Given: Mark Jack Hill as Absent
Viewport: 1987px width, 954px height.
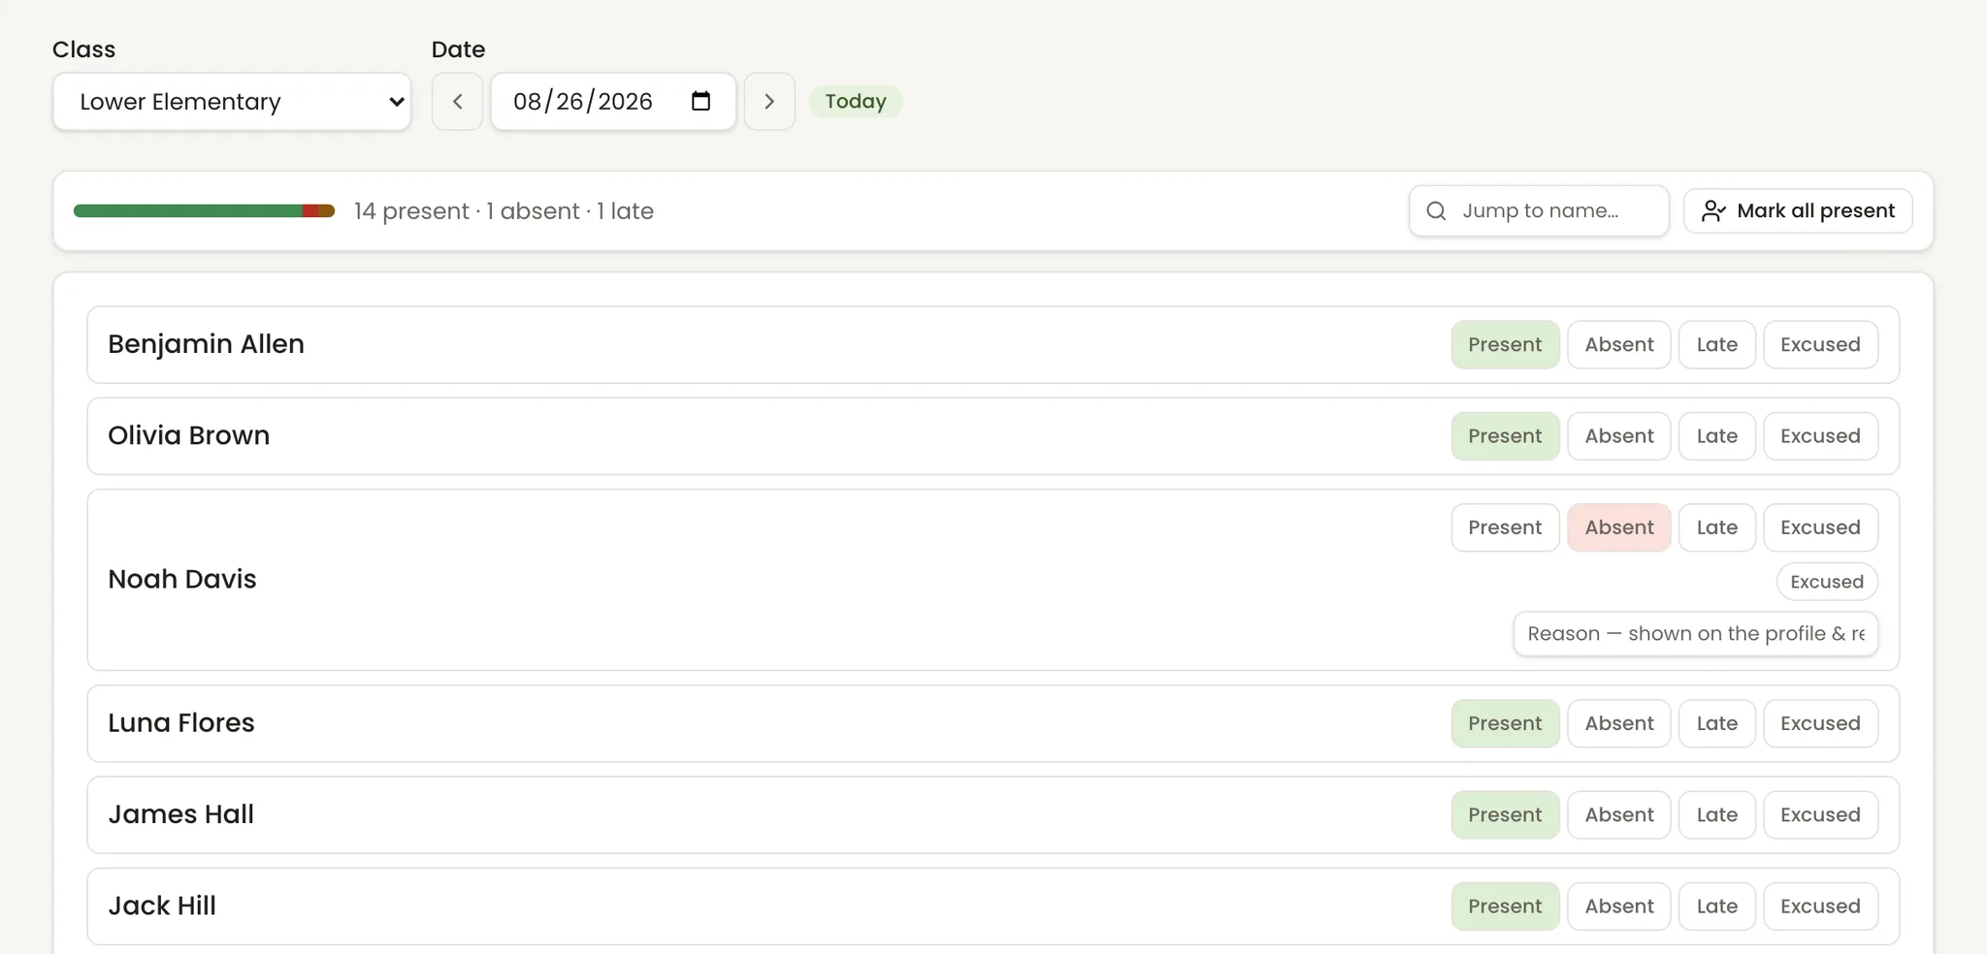Looking at the screenshot, I should click(1619, 906).
